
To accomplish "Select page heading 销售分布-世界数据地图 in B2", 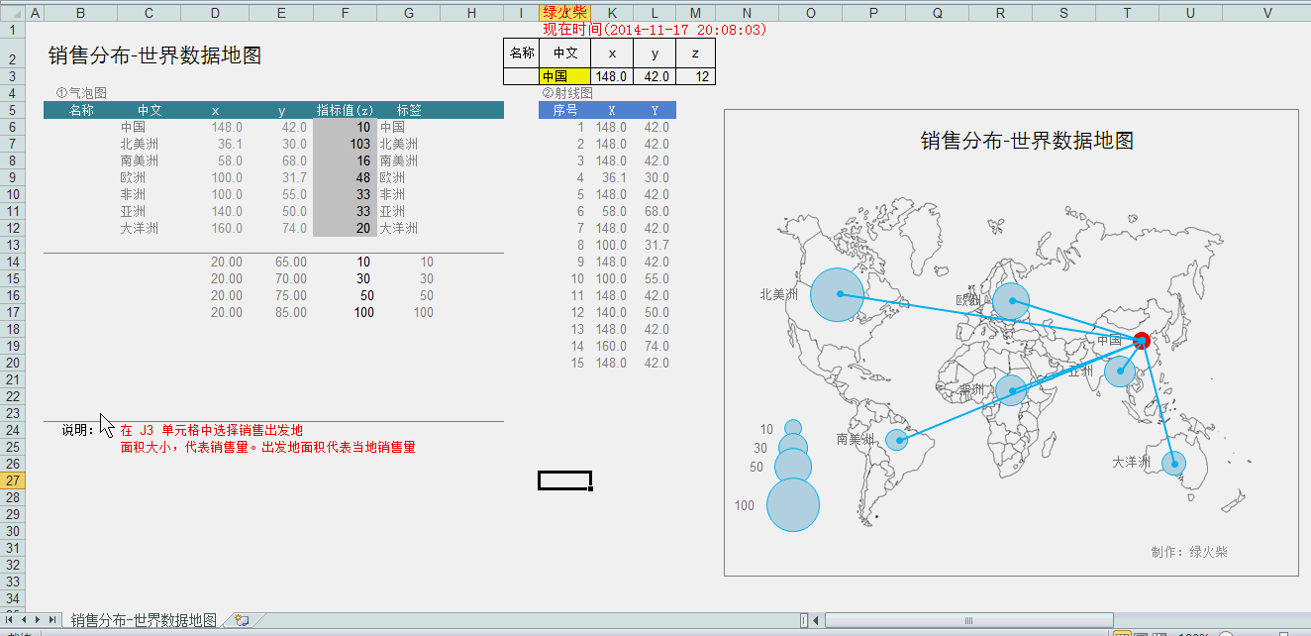I will click(155, 55).
